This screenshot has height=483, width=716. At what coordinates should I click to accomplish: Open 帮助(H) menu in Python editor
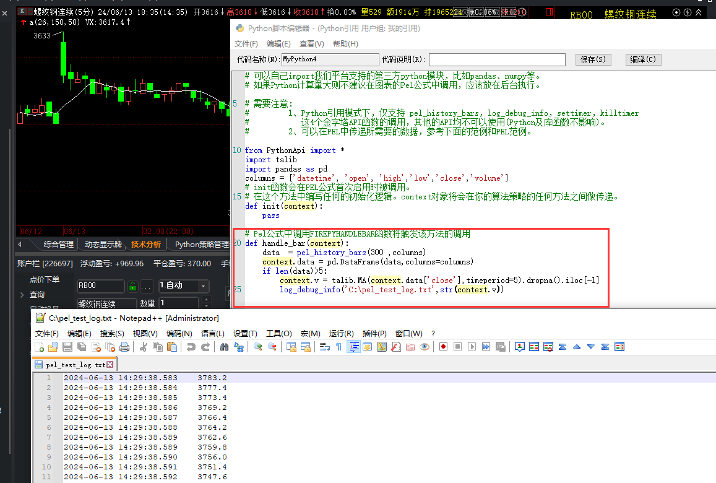point(346,44)
